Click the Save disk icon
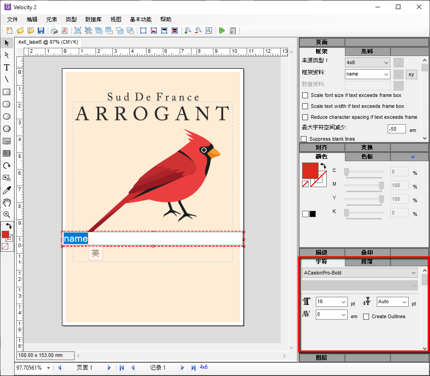The width and height of the screenshot is (430, 376). coord(41,30)
